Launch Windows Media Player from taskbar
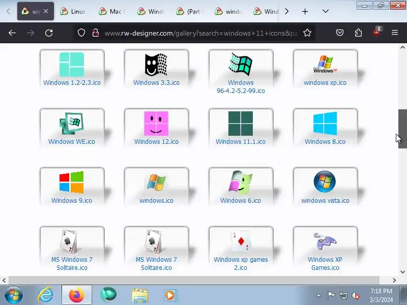 [x=170, y=295]
